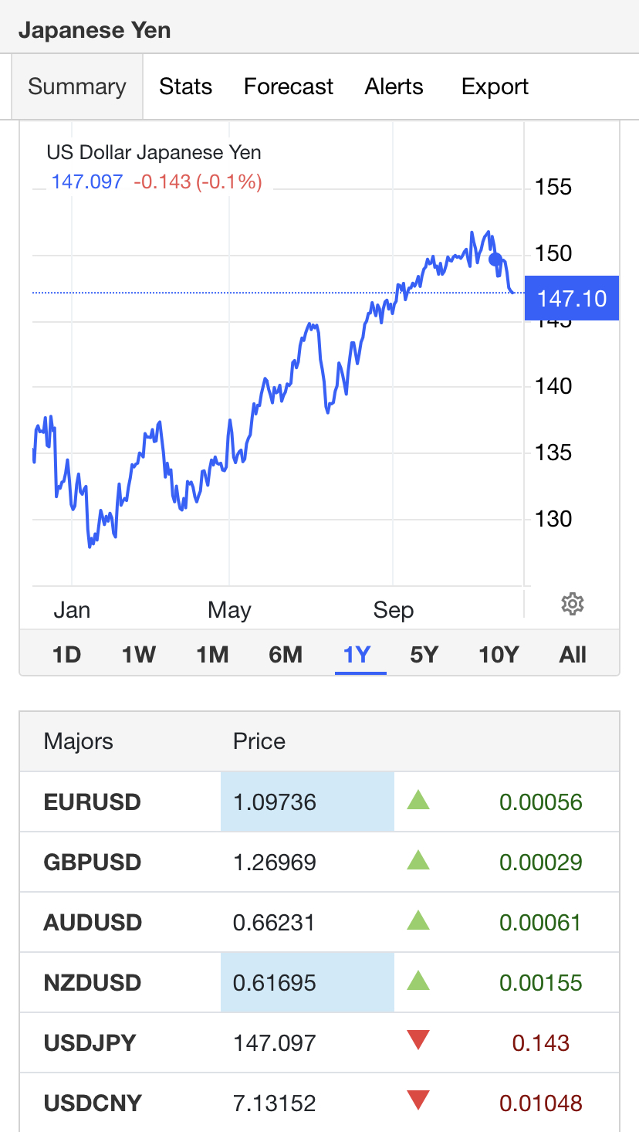639x1132 pixels.
Task: Go to the Forecast tab
Action: [x=289, y=86]
